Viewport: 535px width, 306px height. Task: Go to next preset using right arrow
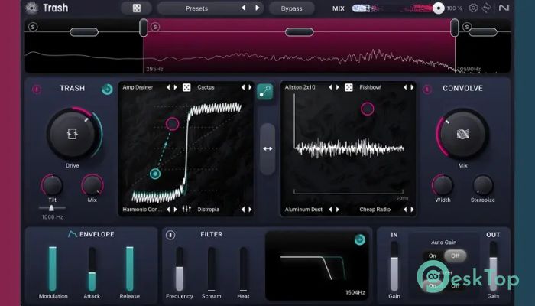257,8
